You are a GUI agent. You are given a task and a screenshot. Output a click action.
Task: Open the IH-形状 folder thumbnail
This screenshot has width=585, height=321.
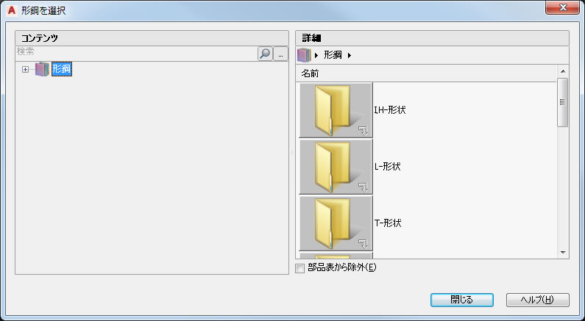[336, 110]
